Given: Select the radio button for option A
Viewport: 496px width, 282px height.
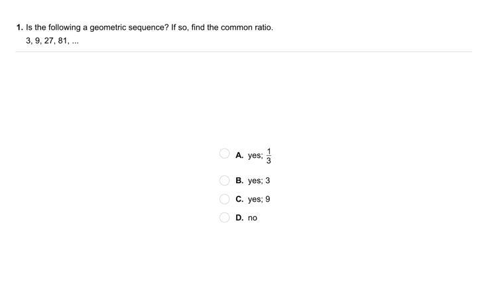Looking at the screenshot, I should coord(224,154).
